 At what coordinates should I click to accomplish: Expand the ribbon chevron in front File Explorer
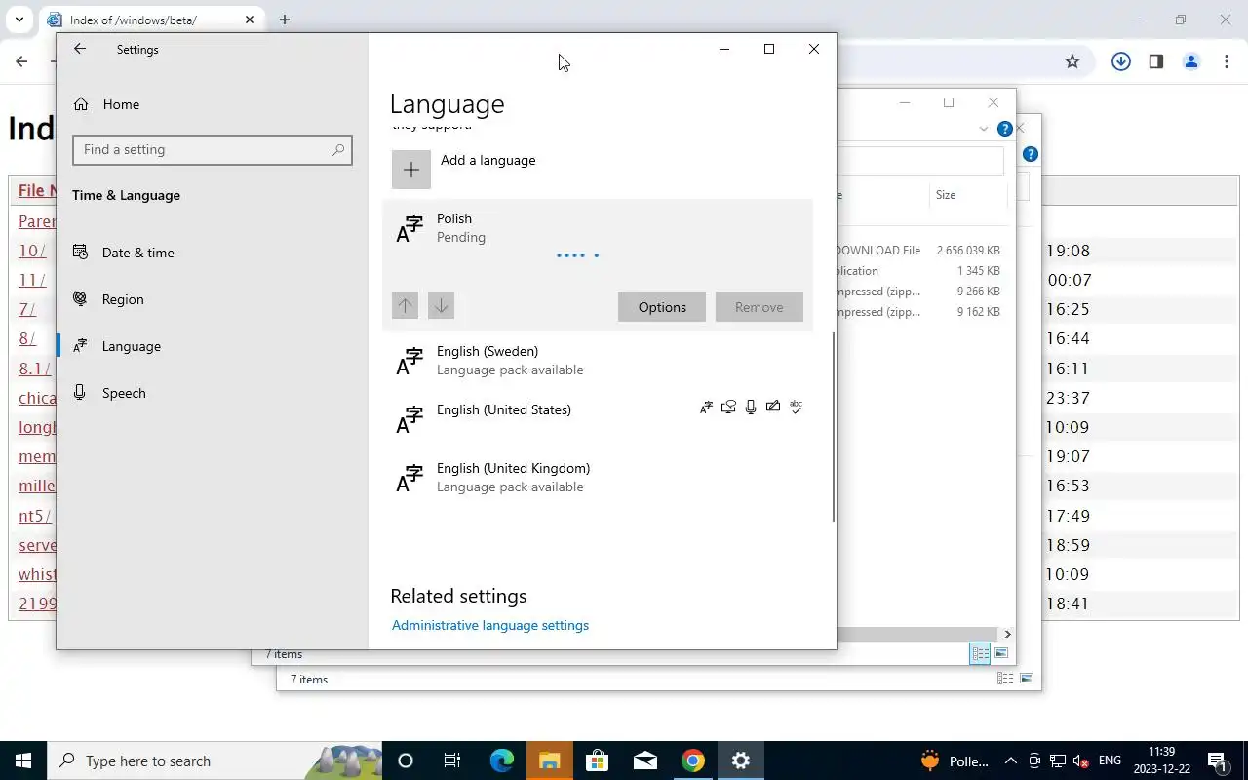(x=983, y=129)
